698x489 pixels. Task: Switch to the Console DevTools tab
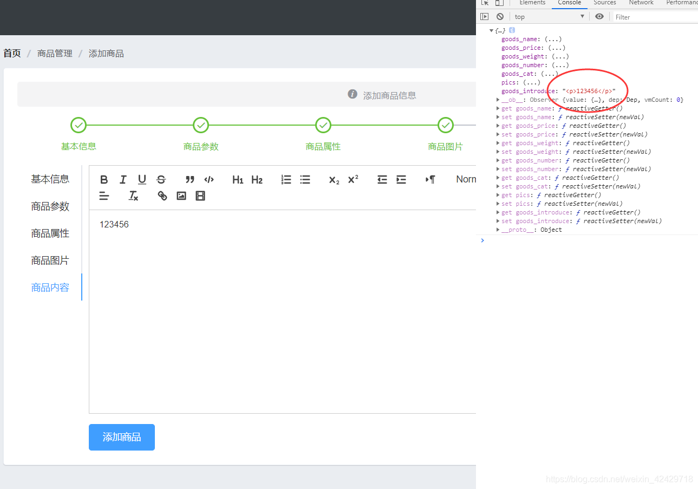tap(570, 3)
